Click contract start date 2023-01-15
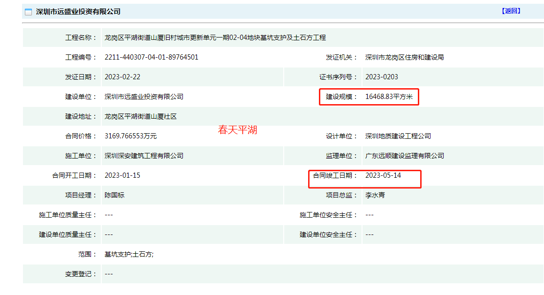544x295 pixels. 122,175
